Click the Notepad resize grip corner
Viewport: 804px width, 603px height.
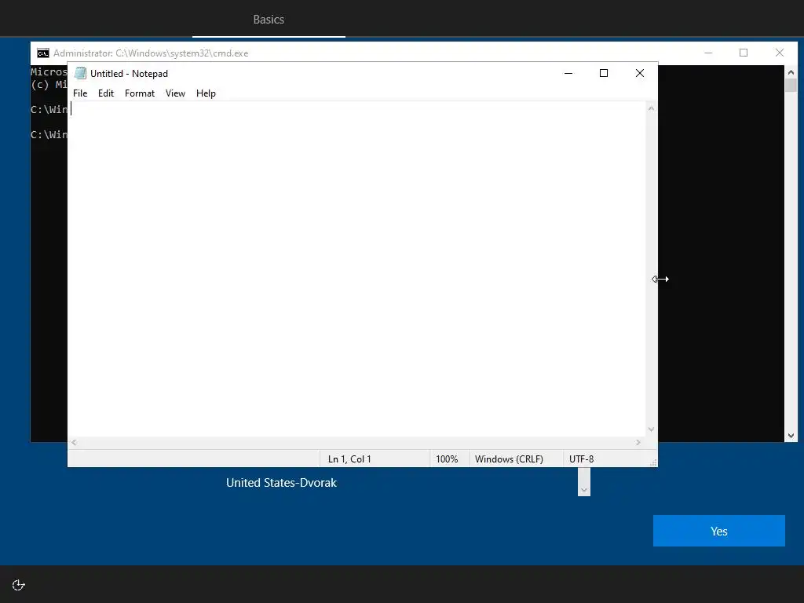point(652,462)
